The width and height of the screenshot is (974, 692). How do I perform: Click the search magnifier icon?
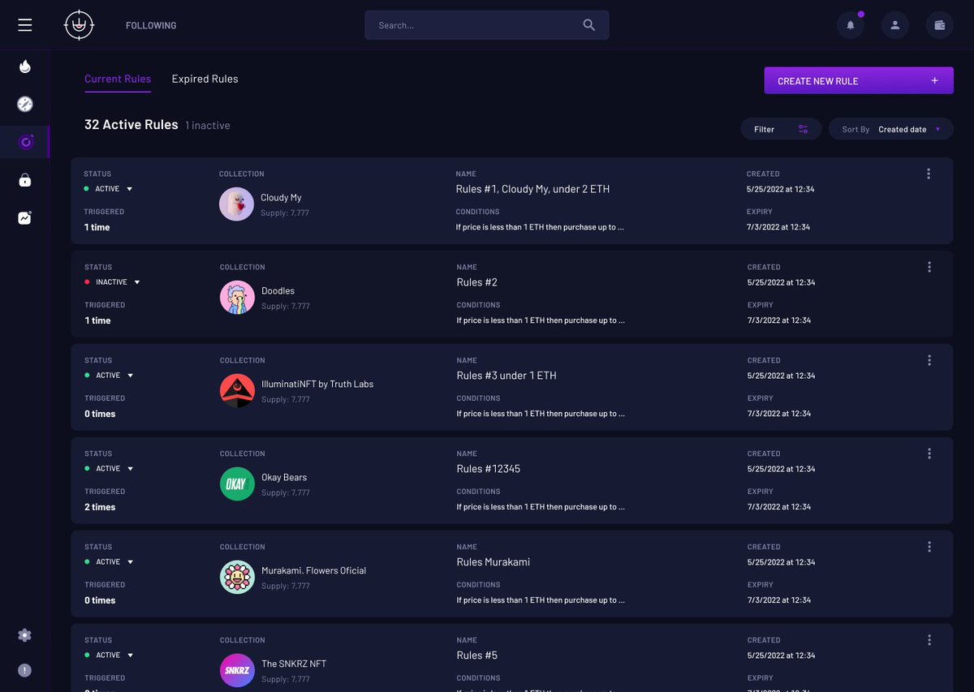[589, 25]
